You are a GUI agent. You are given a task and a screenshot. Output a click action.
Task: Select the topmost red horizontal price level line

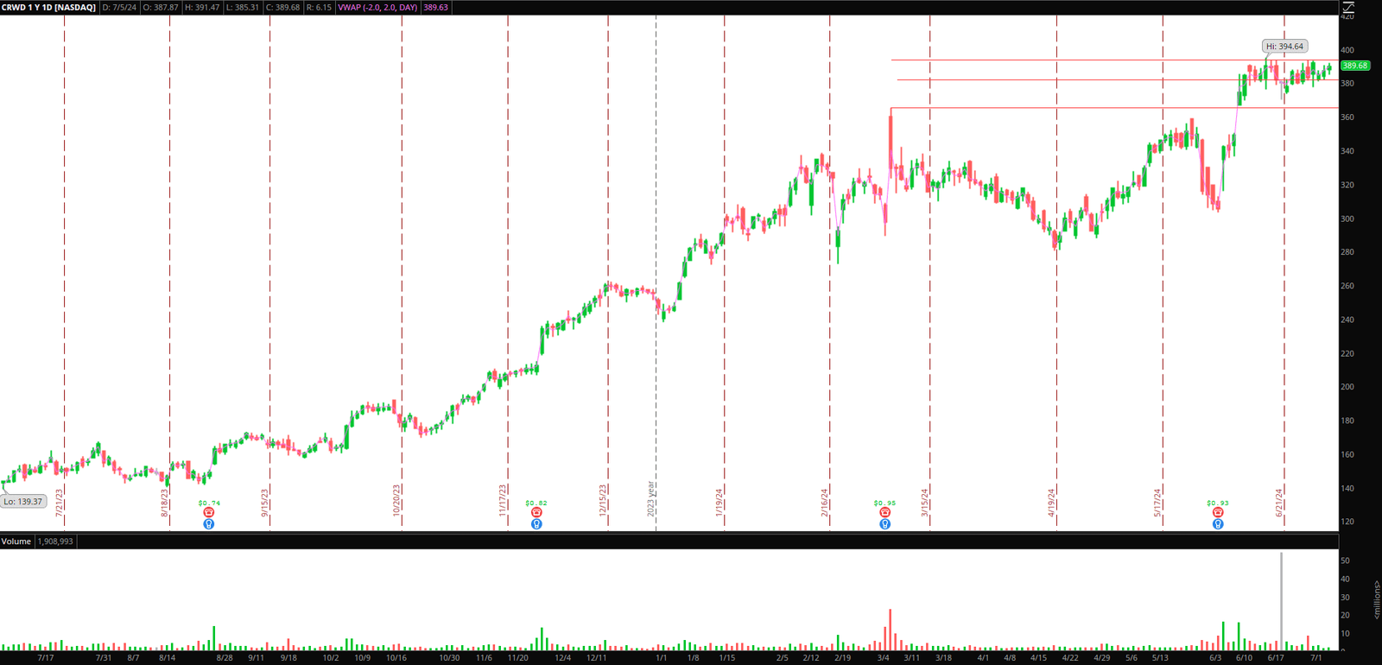[1114, 60]
